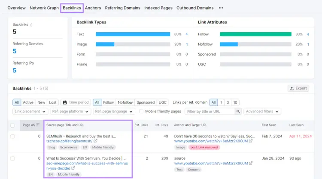Set links per ref. domain to 10

pos(235,102)
